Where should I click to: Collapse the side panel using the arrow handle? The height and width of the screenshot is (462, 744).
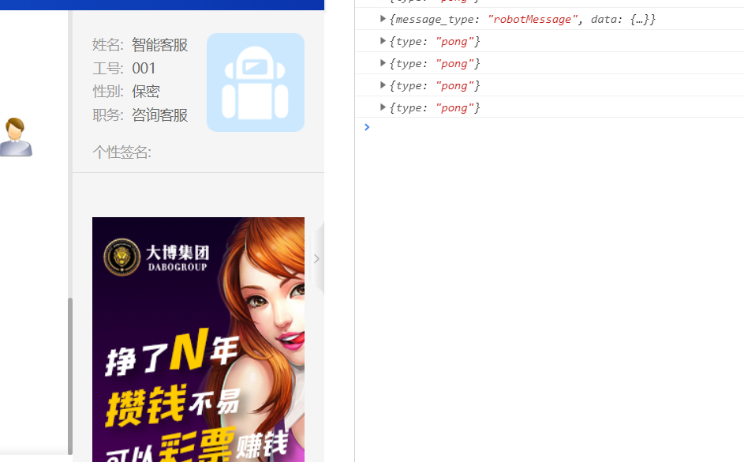coord(316,258)
